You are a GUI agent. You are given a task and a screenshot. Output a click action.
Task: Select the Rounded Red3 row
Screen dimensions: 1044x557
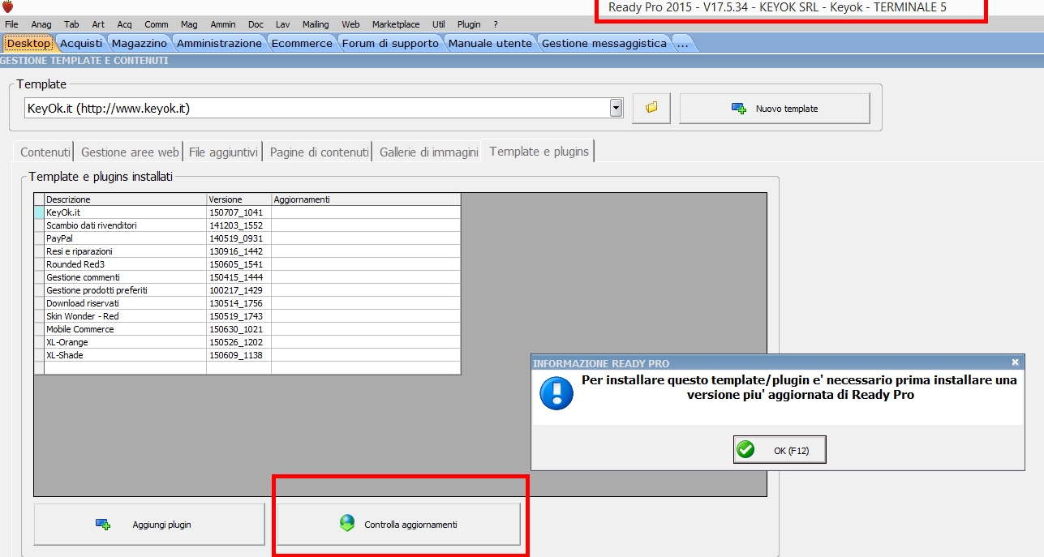click(247, 264)
